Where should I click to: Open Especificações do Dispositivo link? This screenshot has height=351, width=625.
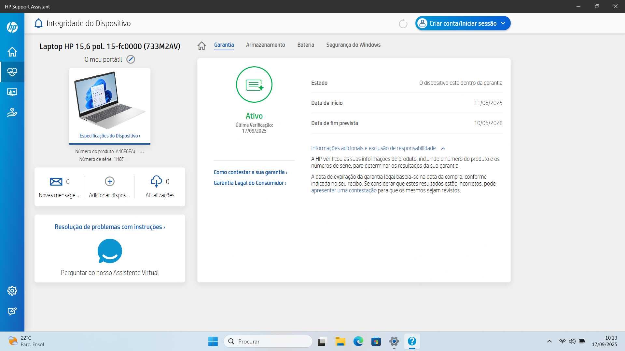coord(110,136)
